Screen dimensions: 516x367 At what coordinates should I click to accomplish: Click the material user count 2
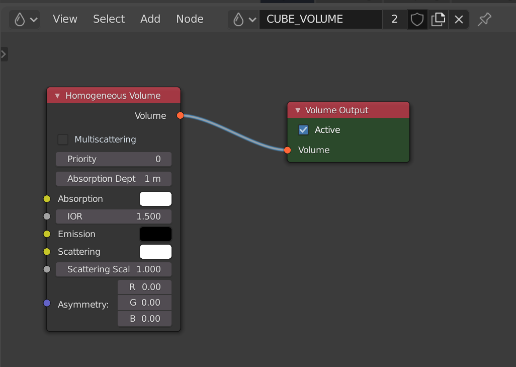click(x=394, y=20)
